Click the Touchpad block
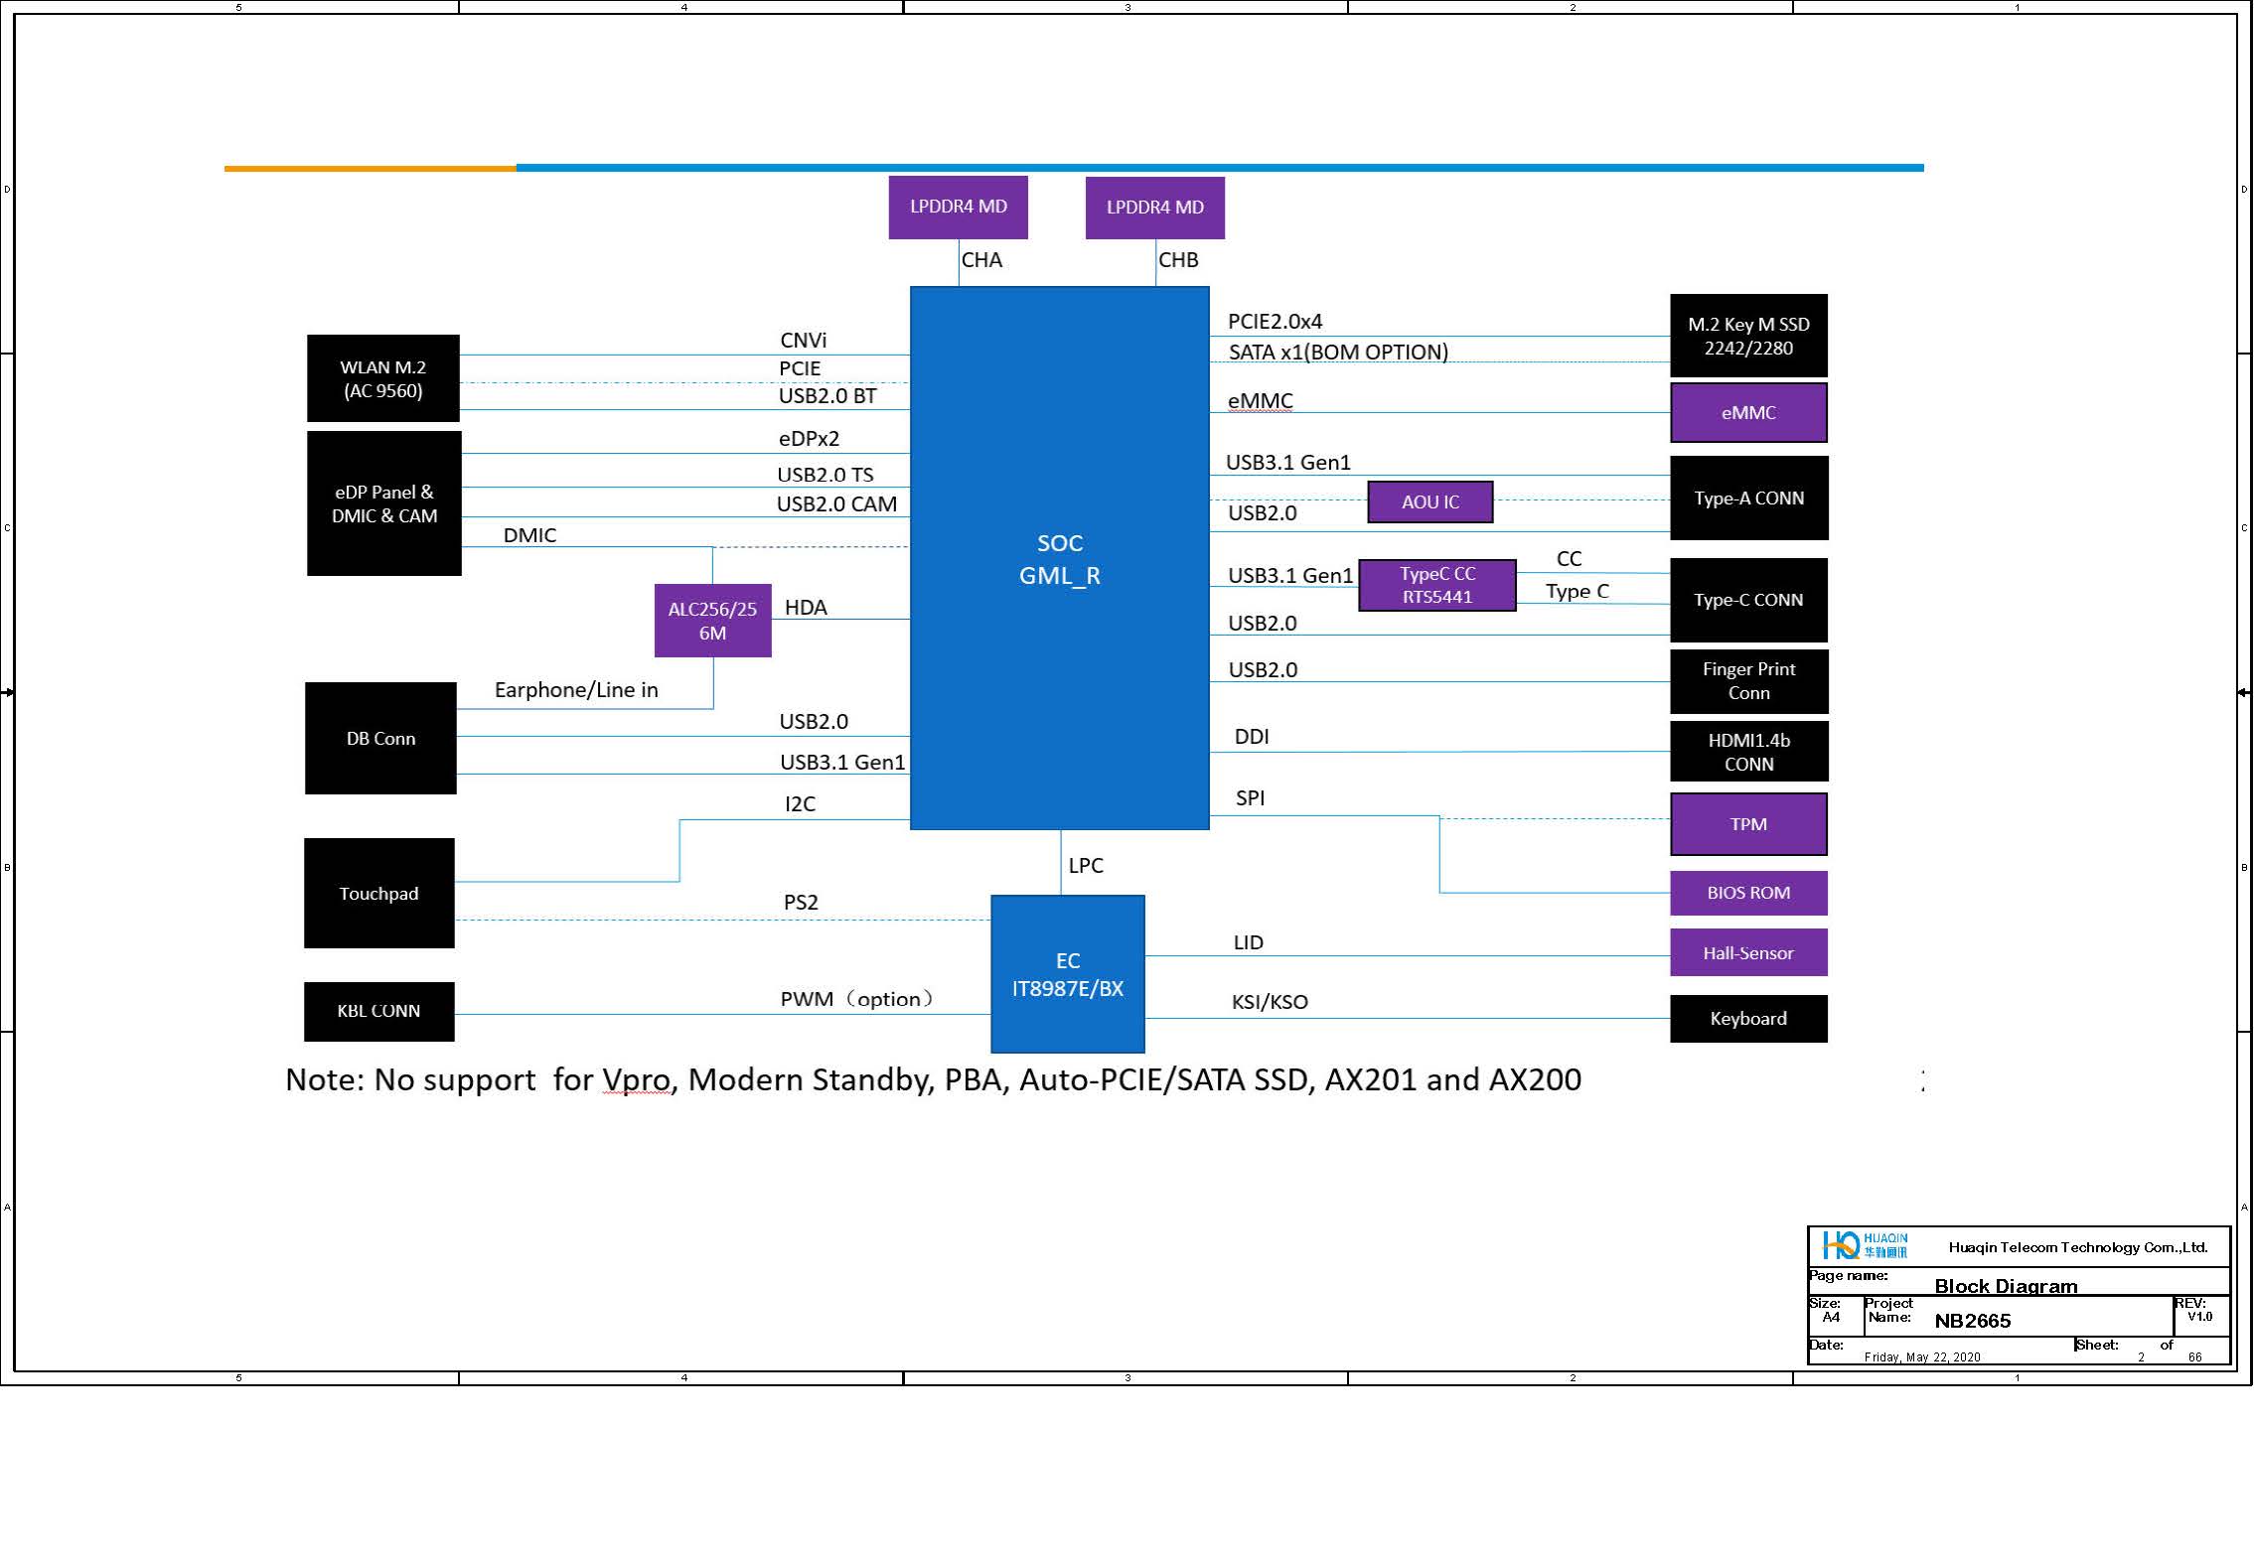 tap(378, 893)
